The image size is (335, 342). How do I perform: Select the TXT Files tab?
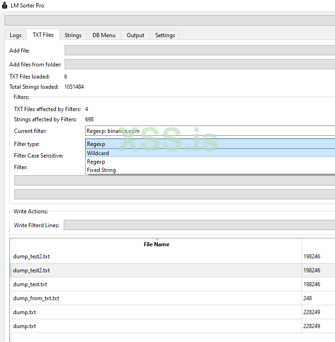(x=43, y=35)
